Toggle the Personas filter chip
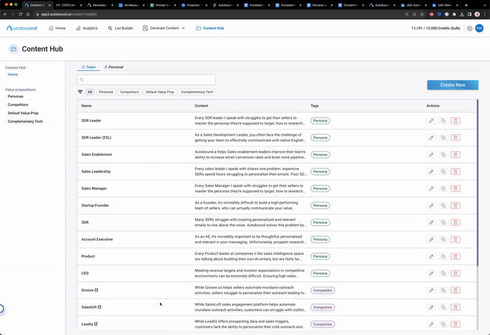This screenshot has height=335, width=490. point(106,92)
